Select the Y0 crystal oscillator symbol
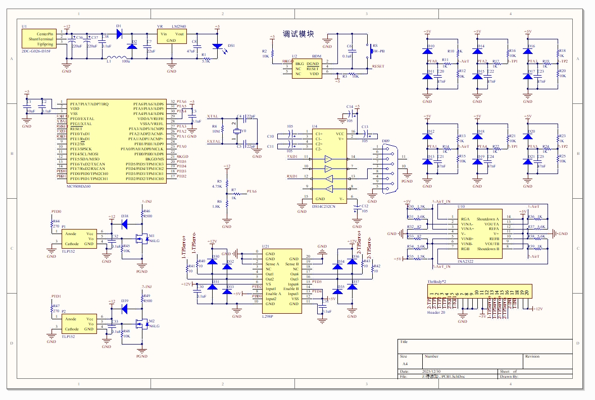The image size is (595, 400). (237, 132)
